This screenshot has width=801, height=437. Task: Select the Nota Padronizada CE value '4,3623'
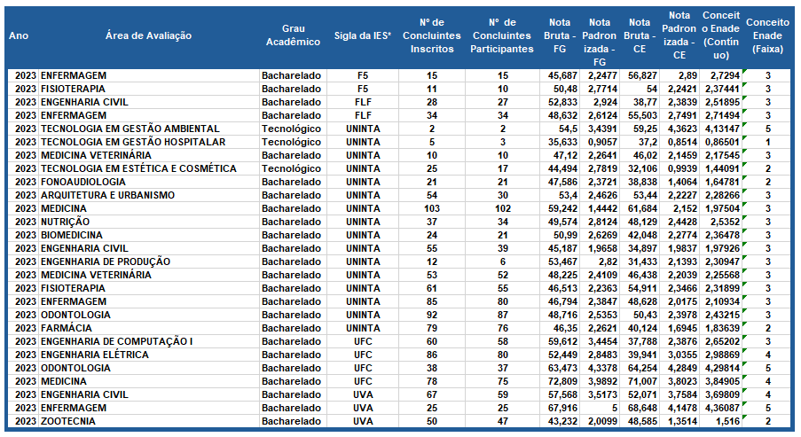pyautogui.click(x=682, y=129)
